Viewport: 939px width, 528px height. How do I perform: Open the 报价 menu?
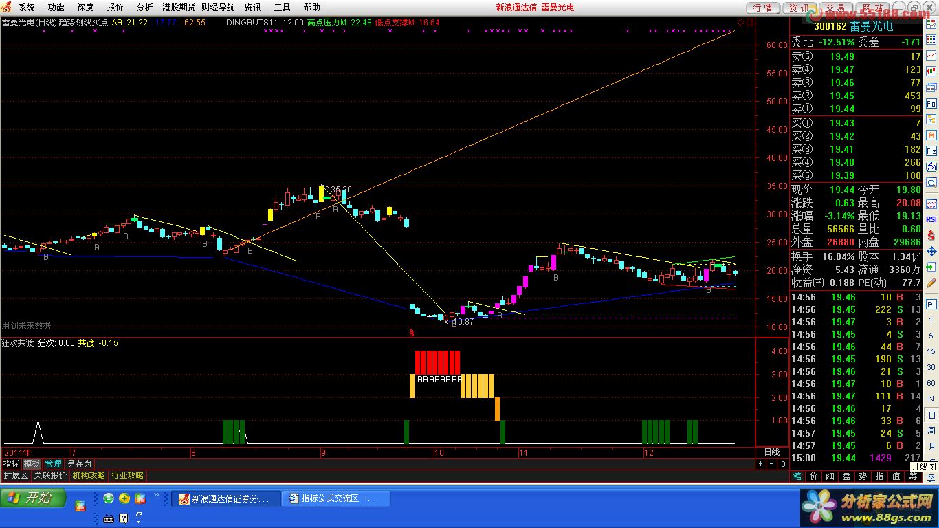point(115,8)
